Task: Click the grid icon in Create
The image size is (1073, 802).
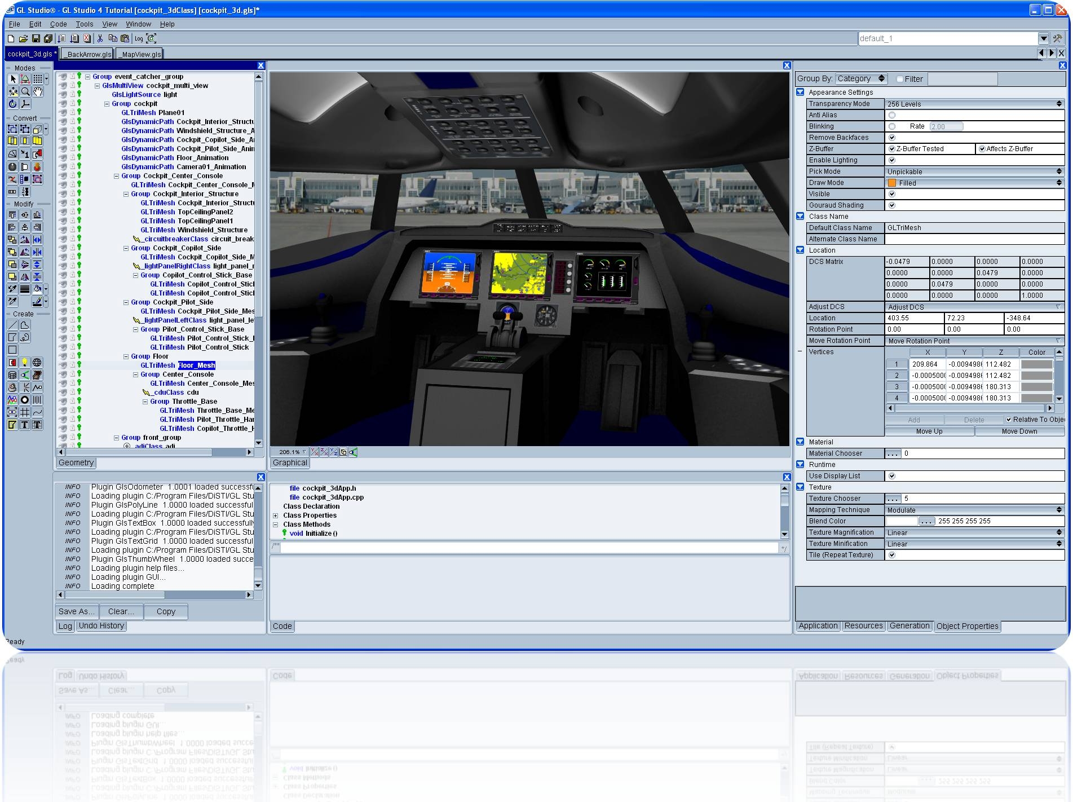Action: tap(25, 412)
